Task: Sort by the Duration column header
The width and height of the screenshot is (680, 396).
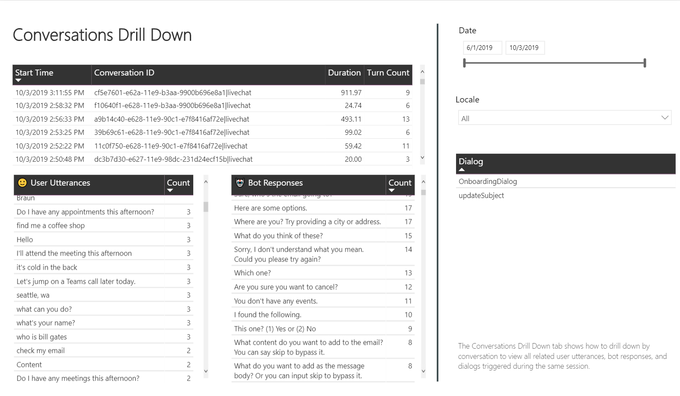Action: point(344,73)
